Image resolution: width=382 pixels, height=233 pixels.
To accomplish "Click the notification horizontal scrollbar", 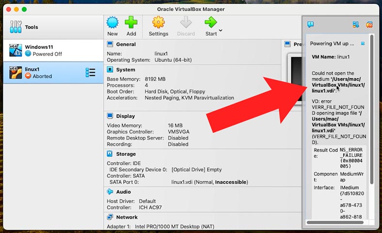I will tap(335, 222).
